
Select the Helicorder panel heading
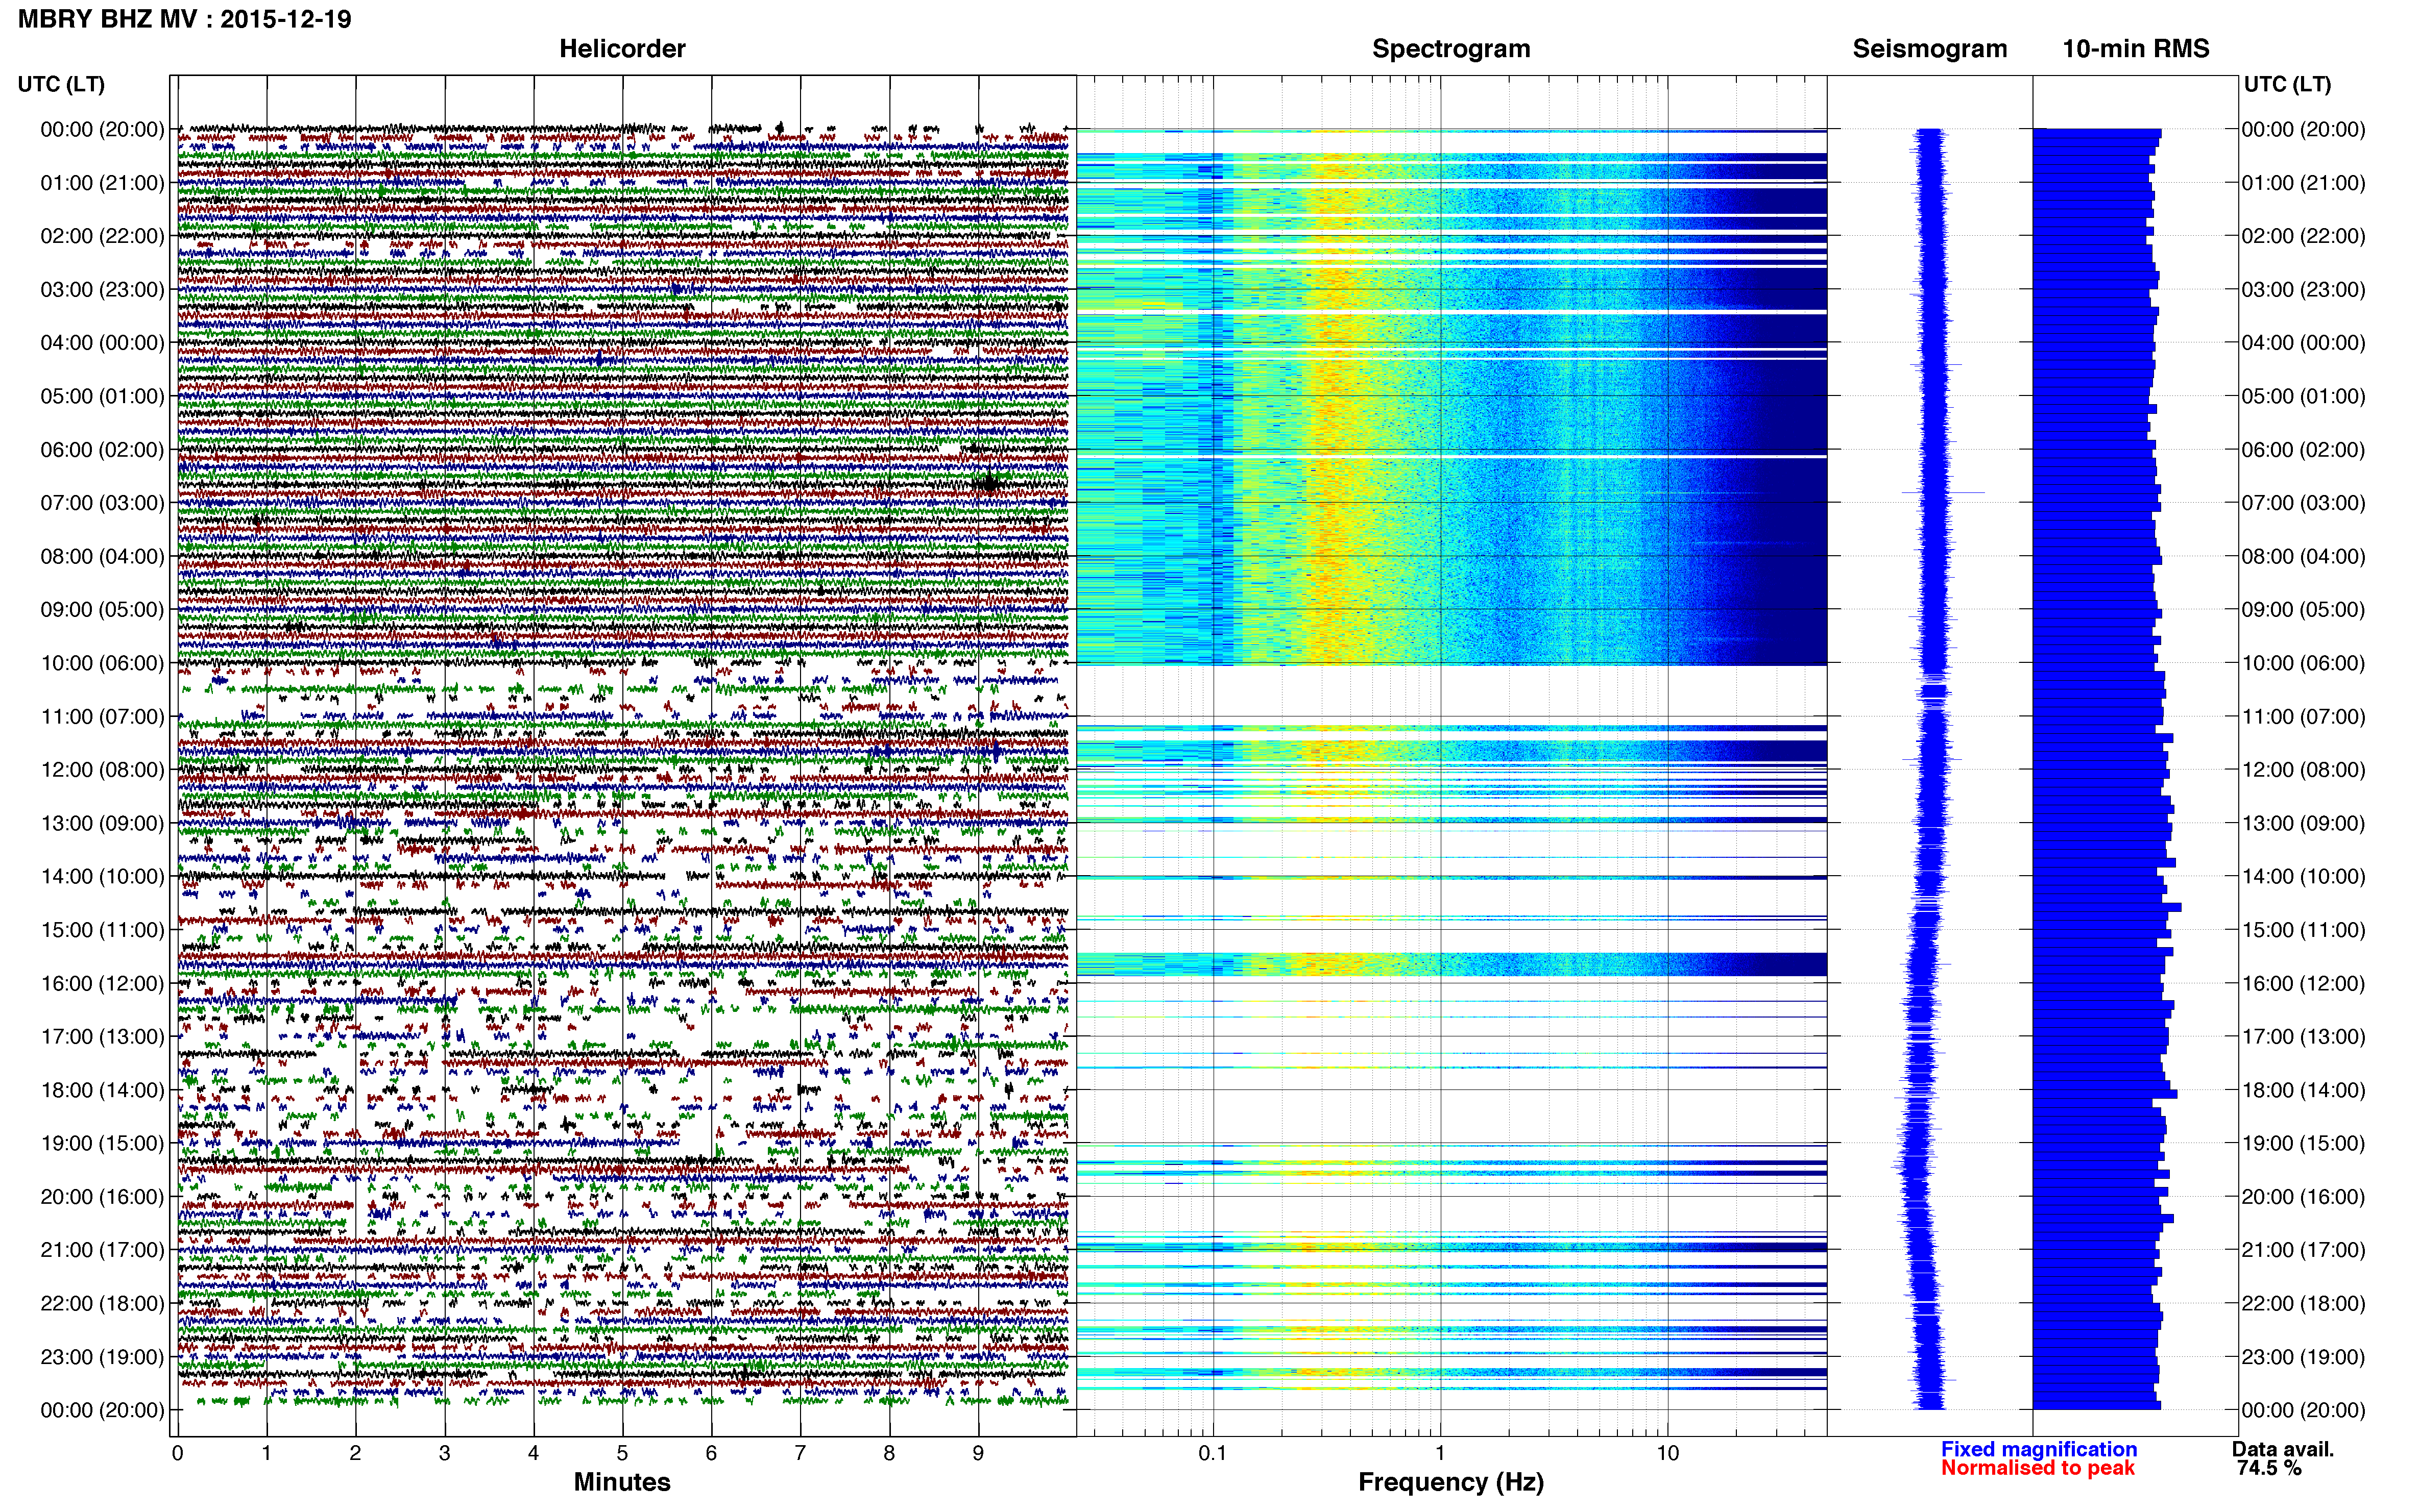[x=622, y=49]
